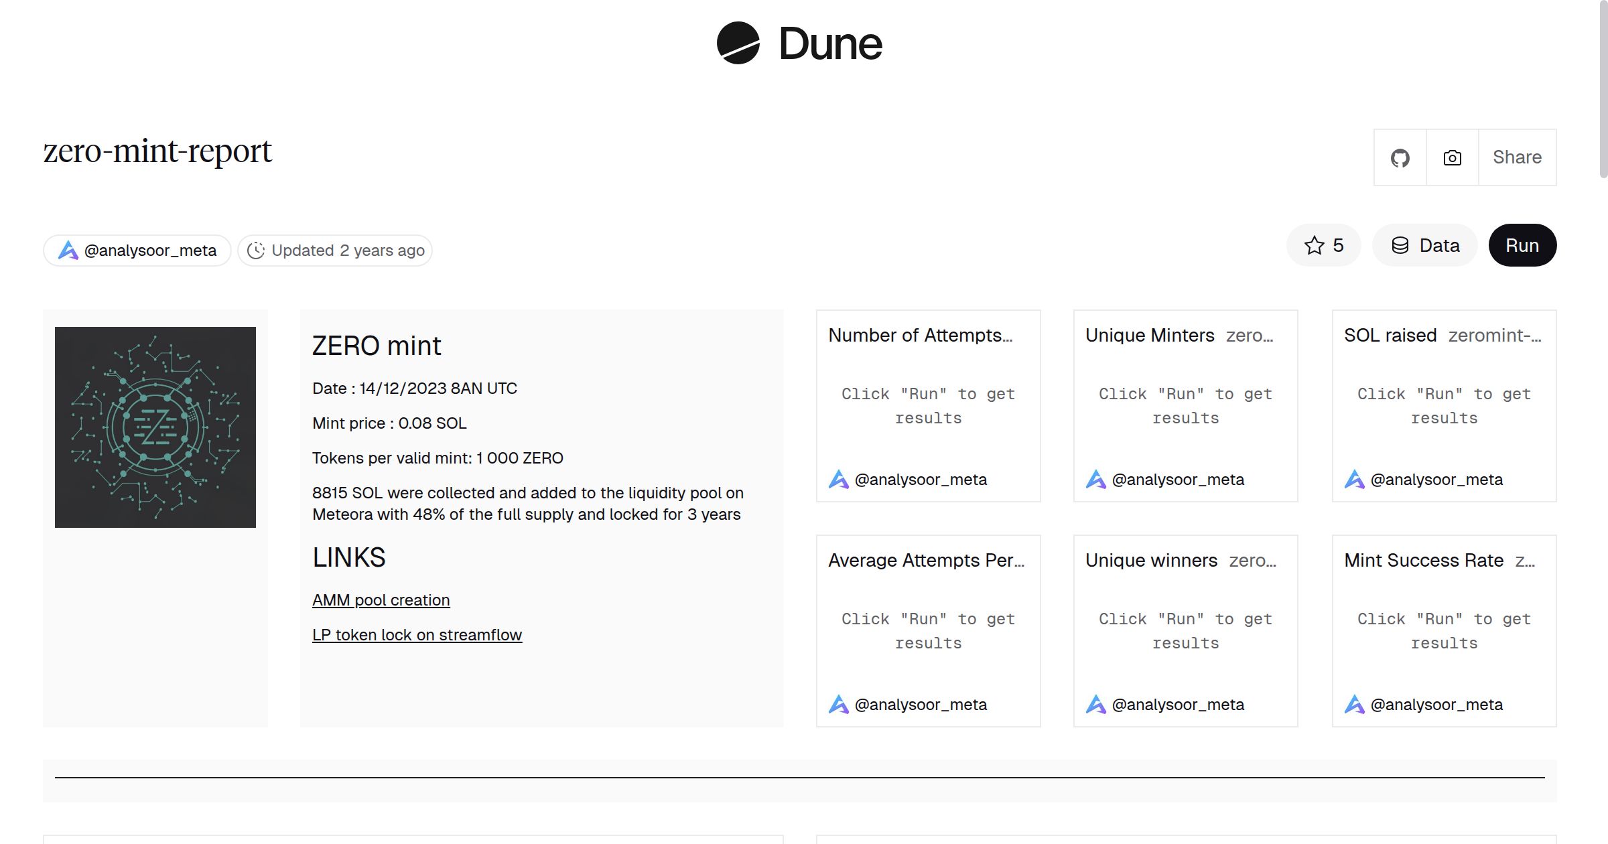Click the avatar icon in SOL raised card

pos(1355,479)
